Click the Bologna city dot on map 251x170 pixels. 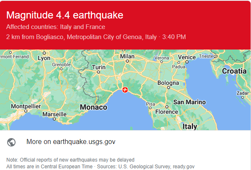tap(168, 88)
